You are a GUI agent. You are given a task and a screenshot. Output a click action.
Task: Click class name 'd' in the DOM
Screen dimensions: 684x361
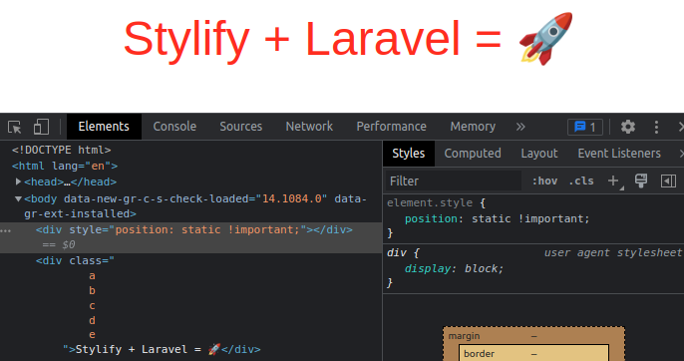92,320
